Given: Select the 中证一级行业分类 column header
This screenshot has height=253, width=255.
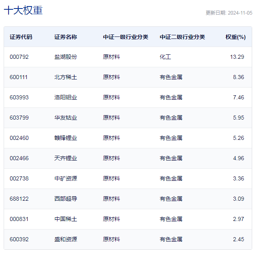Looking at the screenshot, I should click(x=125, y=37).
